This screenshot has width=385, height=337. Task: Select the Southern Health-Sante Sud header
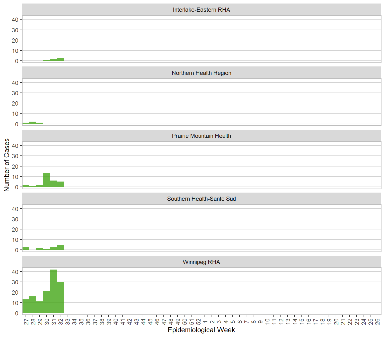click(201, 199)
